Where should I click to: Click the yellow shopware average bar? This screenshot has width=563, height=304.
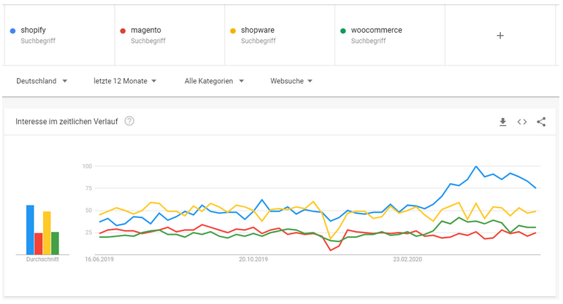point(47,232)
